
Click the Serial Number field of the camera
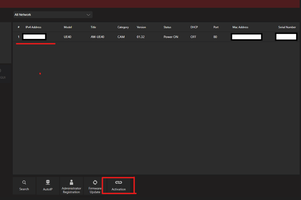pos(286,36)
